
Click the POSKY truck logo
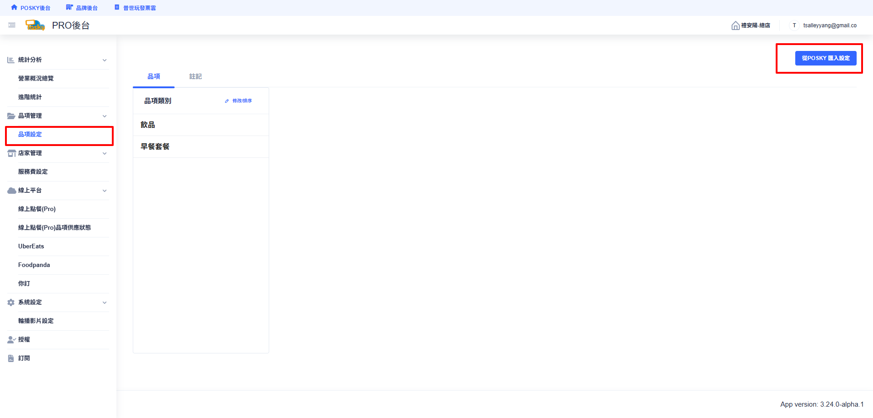pos(35,25)
